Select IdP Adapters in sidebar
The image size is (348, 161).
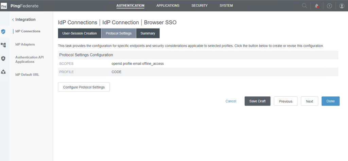pos(25,44)
